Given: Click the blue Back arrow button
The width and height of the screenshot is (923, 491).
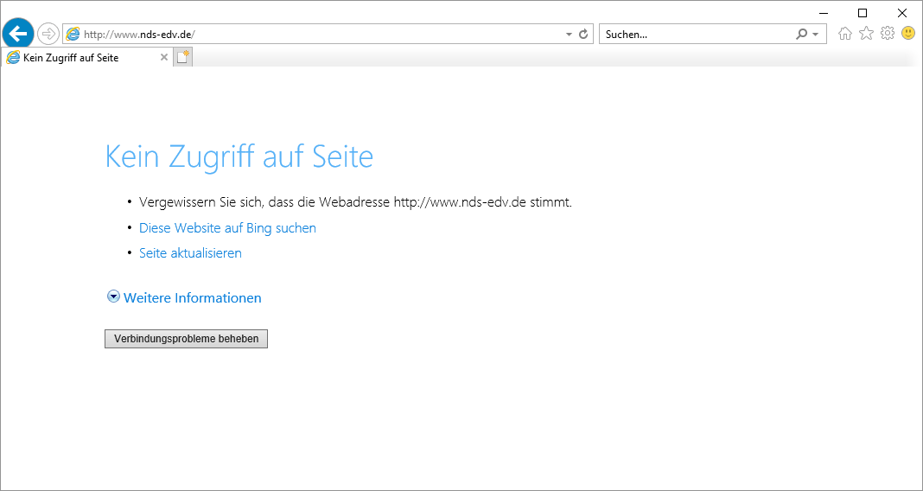Looking at the screenshot, I should [x=18, y=34].
